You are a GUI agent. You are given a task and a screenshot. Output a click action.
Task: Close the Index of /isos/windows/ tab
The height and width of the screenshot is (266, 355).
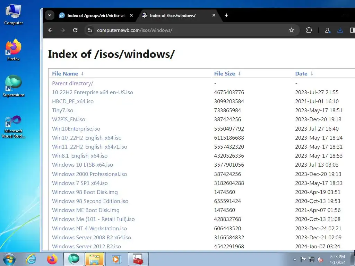214,15
